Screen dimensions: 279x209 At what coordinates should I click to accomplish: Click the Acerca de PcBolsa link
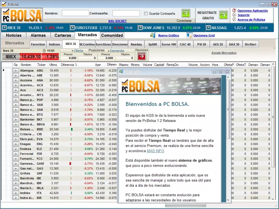[x=251, y=20]
